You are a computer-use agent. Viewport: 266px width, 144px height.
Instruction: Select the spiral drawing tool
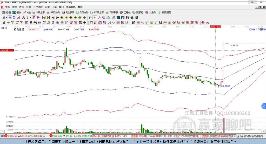26,23
